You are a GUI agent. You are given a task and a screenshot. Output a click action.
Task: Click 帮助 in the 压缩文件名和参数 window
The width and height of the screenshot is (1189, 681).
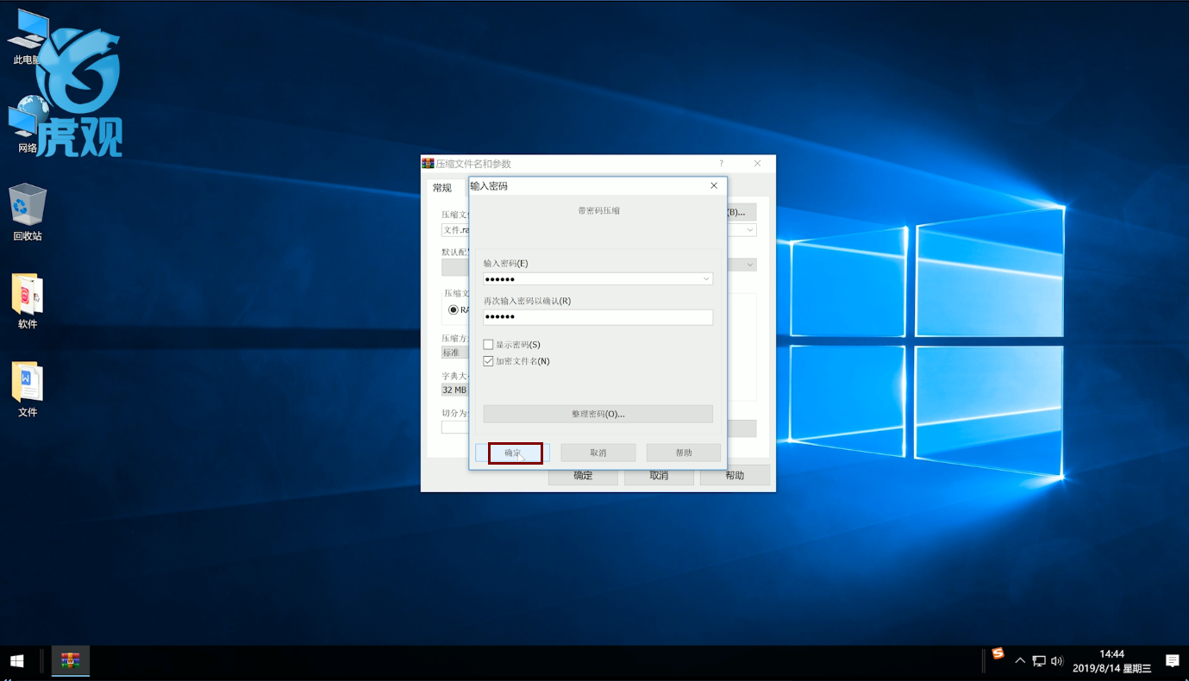735,475
